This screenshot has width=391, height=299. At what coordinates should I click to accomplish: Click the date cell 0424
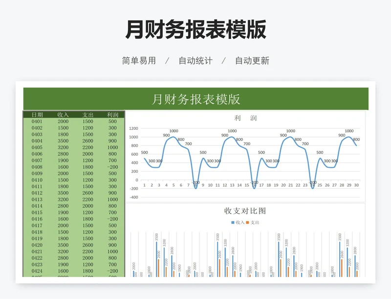pos(37,271)
